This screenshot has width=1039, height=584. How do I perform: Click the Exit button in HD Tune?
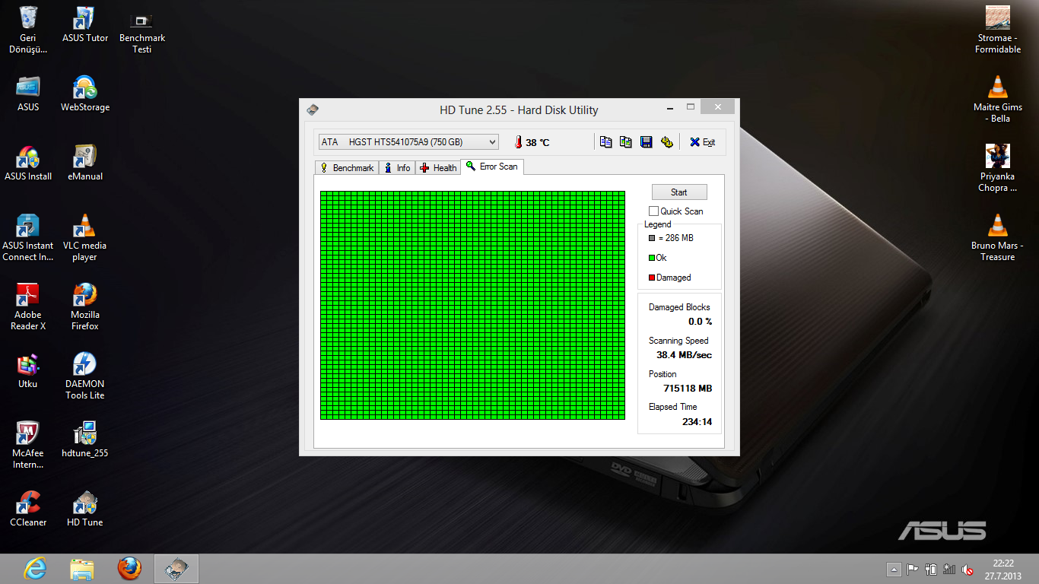click(702, 142)
